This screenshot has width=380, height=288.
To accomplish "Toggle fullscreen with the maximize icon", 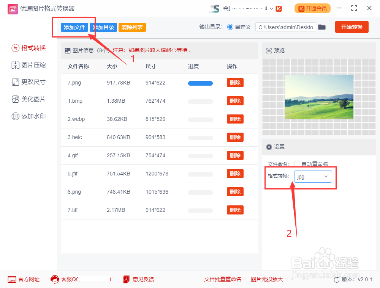I will click(354, 8).
